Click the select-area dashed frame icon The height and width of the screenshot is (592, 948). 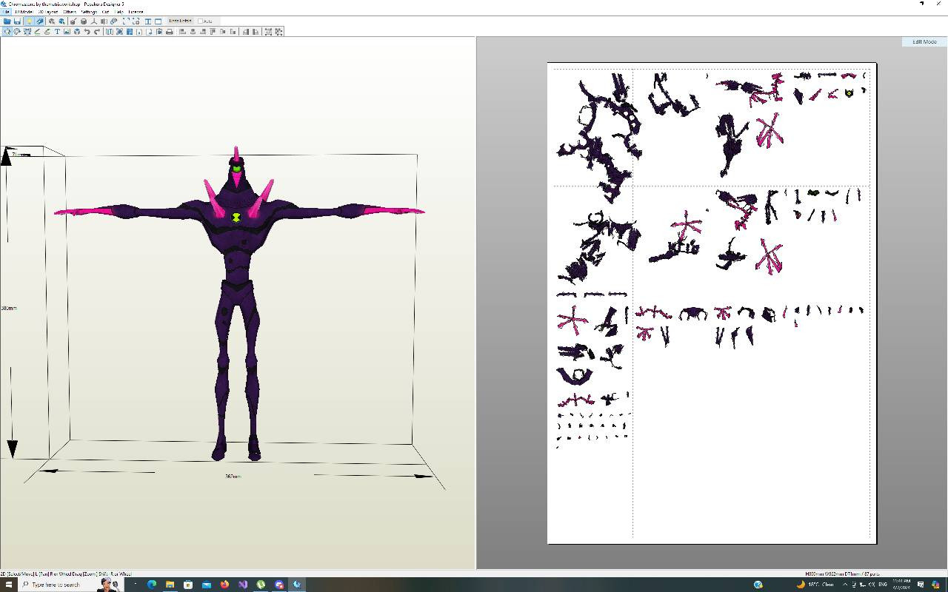[126, 21]
